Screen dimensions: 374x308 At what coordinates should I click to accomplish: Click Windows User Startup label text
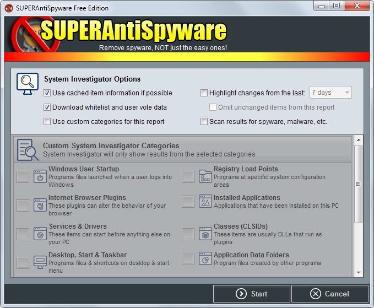(84, 169)
